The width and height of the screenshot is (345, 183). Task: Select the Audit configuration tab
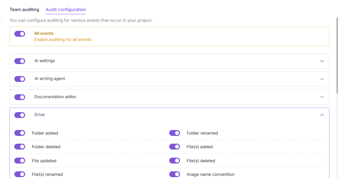tap(66, 10)
